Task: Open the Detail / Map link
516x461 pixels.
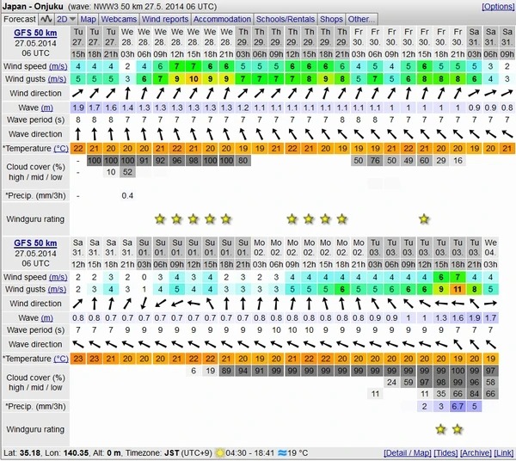Action: click(x=407, y=453)
